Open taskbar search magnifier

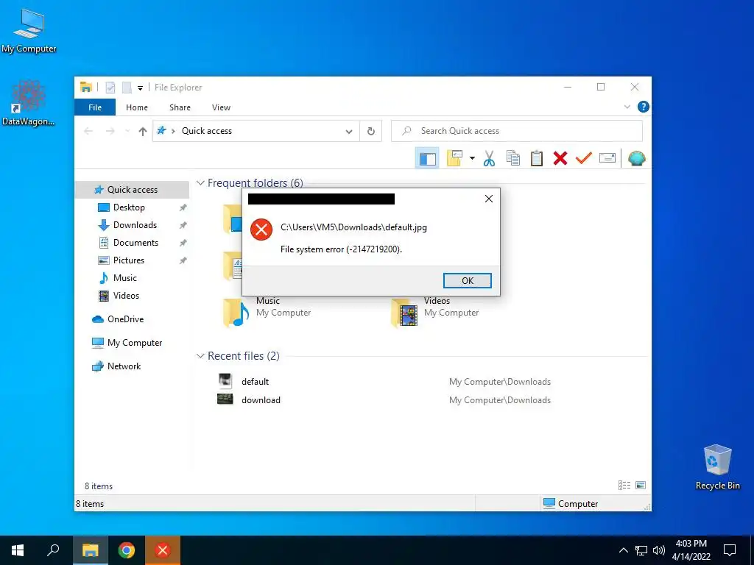coord(53,550)
